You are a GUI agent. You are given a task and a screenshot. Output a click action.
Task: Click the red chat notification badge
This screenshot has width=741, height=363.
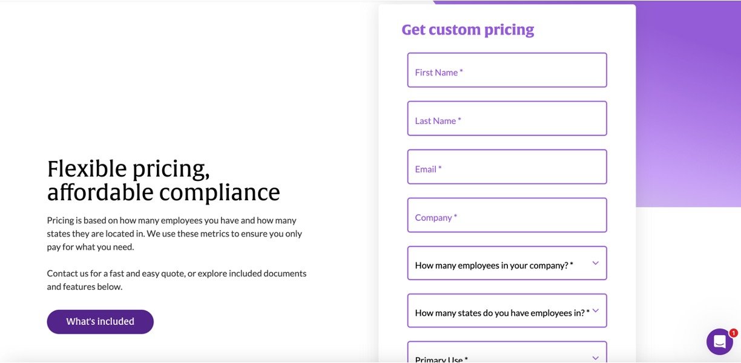[733, 333]
